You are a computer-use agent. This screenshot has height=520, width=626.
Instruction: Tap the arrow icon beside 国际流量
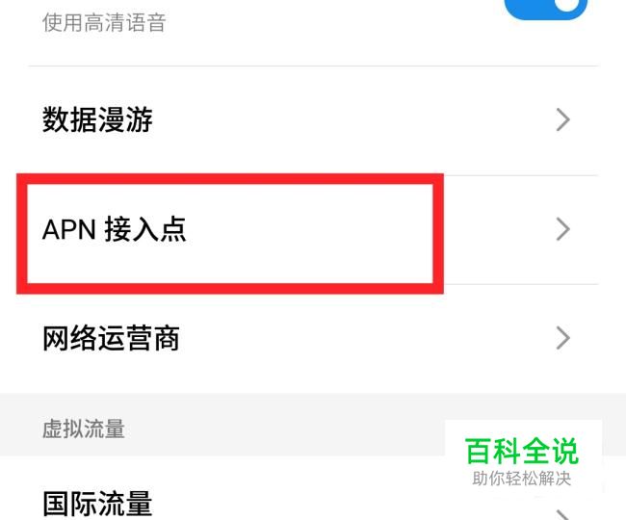[563, 515]
